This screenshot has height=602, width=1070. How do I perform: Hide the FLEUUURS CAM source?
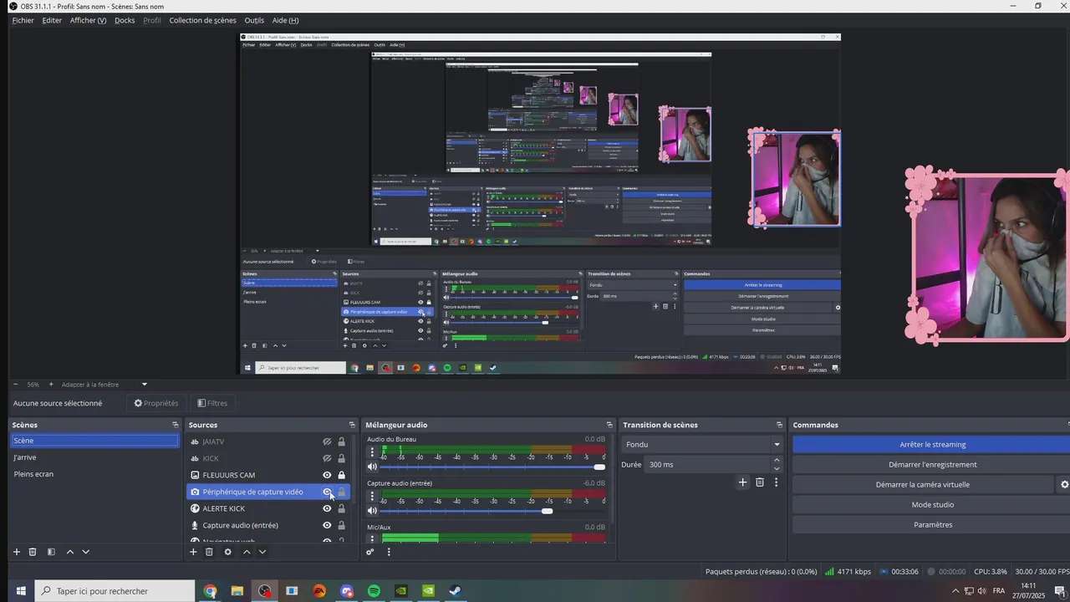(x=327, y=475)
